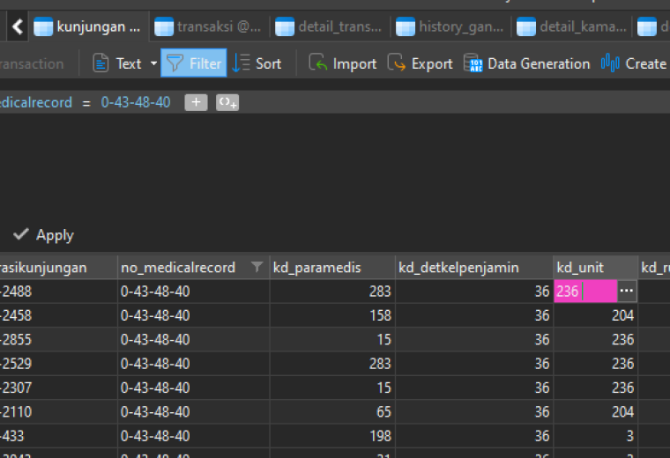Click the Text view icon
Viewport: 670px width, 458px height.
100,63
